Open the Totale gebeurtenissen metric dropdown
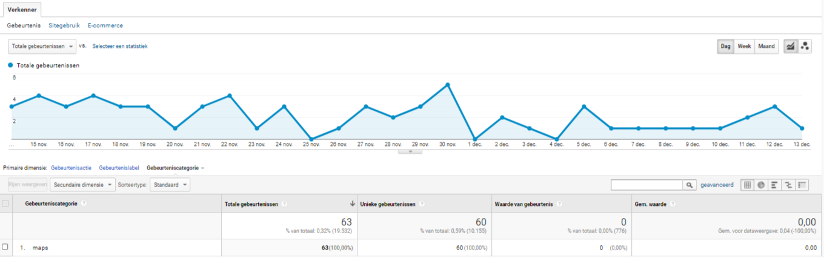824x258 pixels. click(42, 46)
